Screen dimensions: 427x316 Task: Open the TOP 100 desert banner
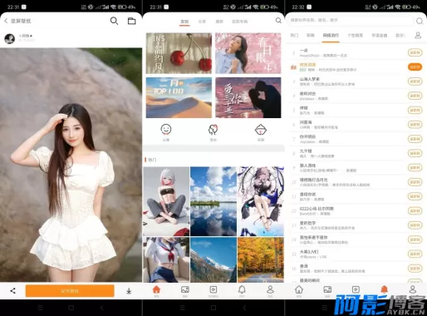click(x=179, y=97)
